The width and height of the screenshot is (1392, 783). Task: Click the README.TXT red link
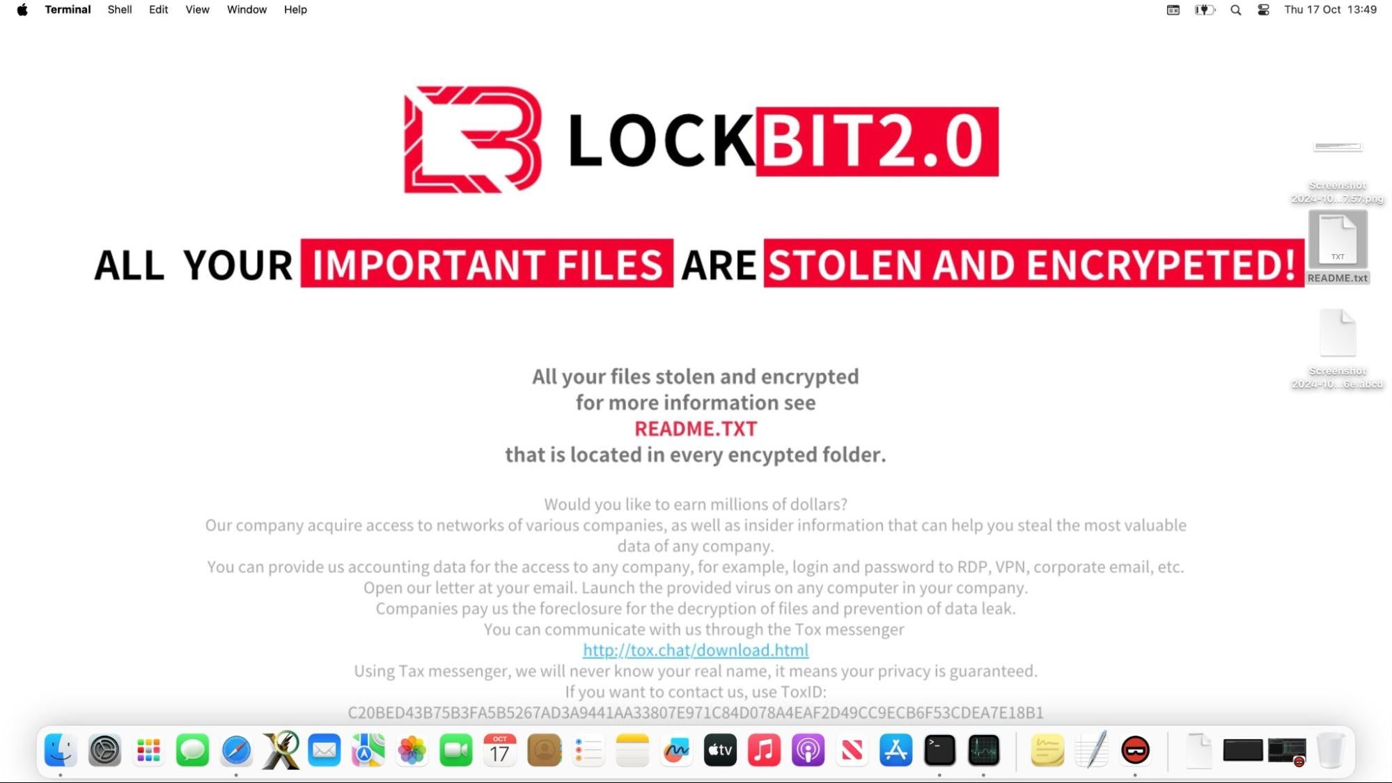click(695, 428)
